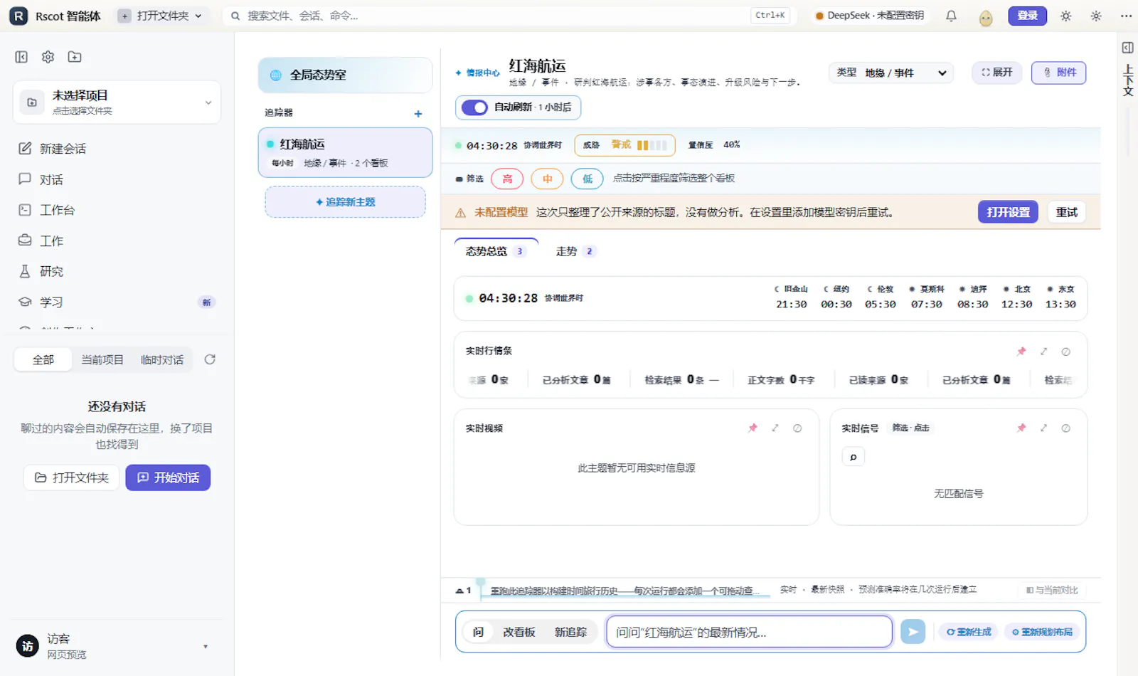1138x676 pixels.
Task: Click the 追踪新主题 button
Action: (x=345, y=202)
